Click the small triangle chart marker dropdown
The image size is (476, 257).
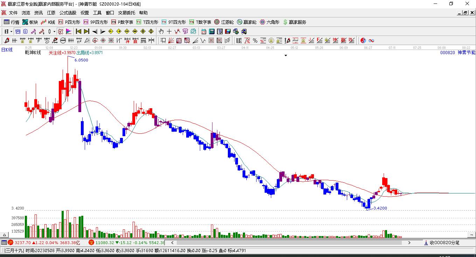pos(286,56)
